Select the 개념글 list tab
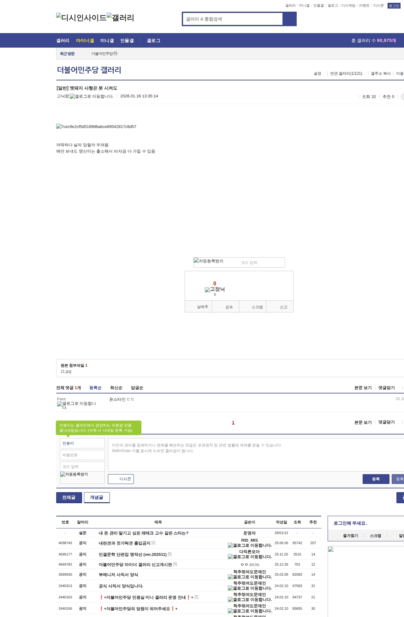This screenshot has height=617, width=404. pyautogui.click(x=97, y=498)
